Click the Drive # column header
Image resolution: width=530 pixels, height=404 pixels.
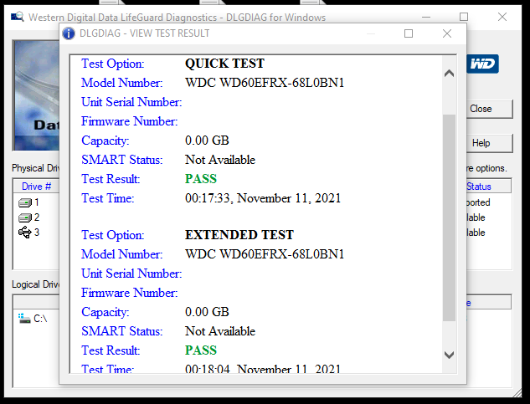37,187
